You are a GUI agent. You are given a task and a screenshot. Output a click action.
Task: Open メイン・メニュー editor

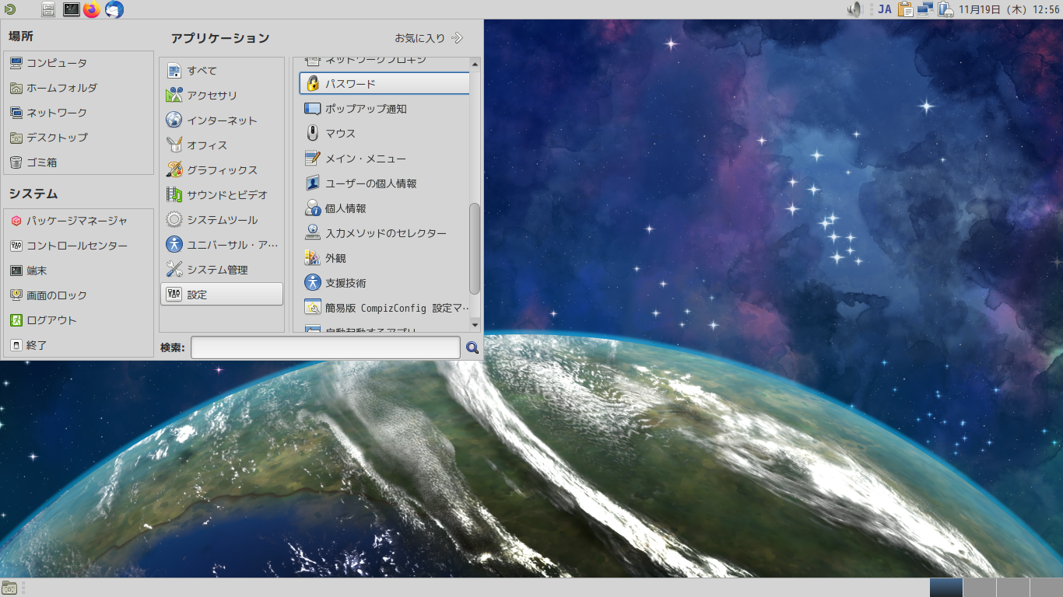pos(384,159)
